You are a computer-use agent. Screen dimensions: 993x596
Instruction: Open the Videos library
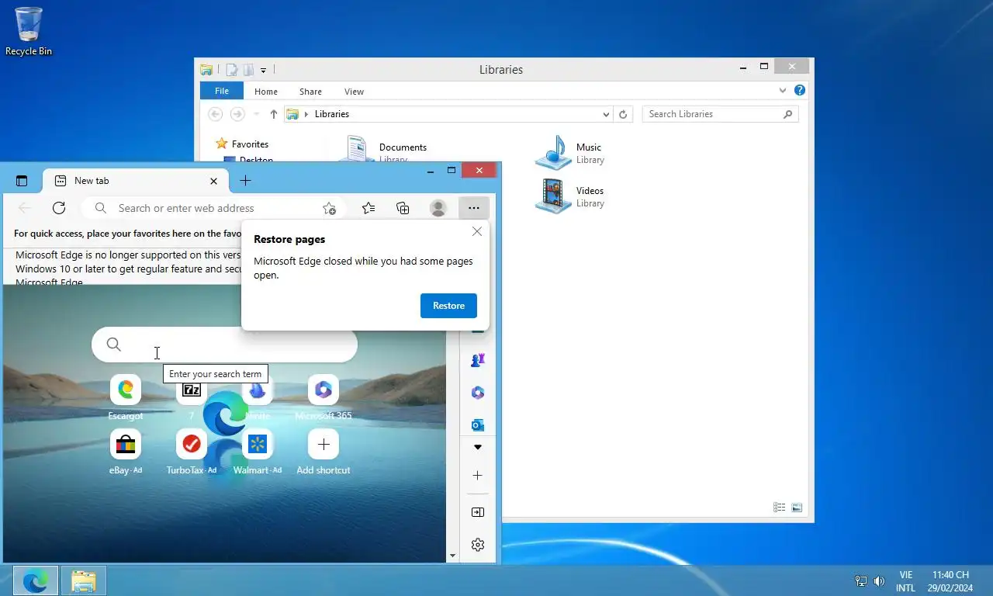point(570,196)
